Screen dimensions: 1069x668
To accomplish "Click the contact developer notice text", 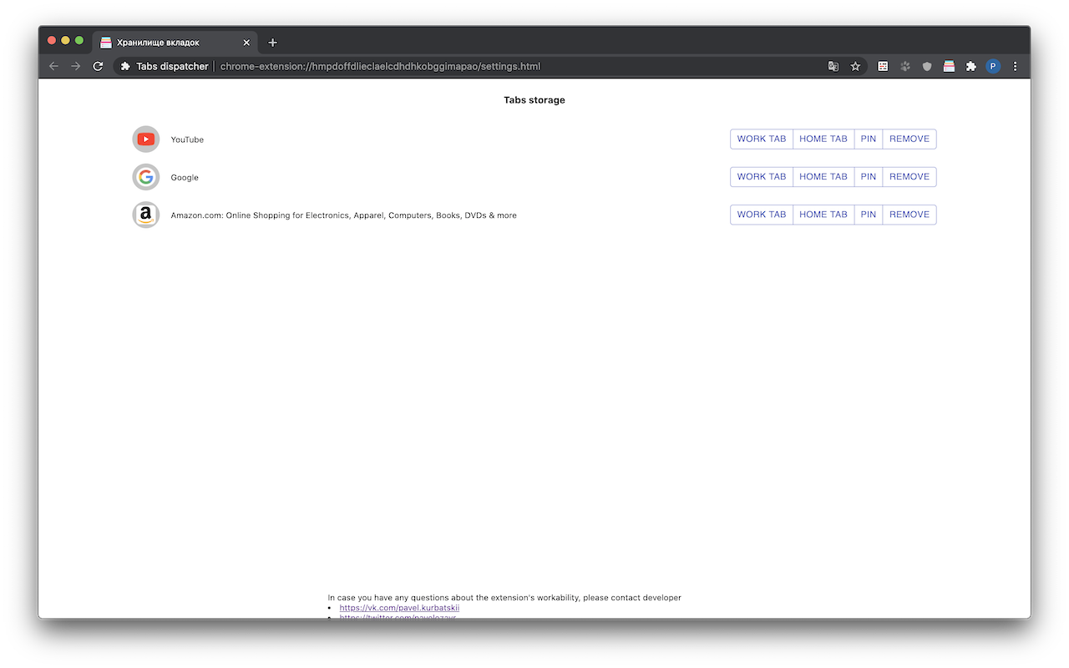I will click(x=504, y=598).
